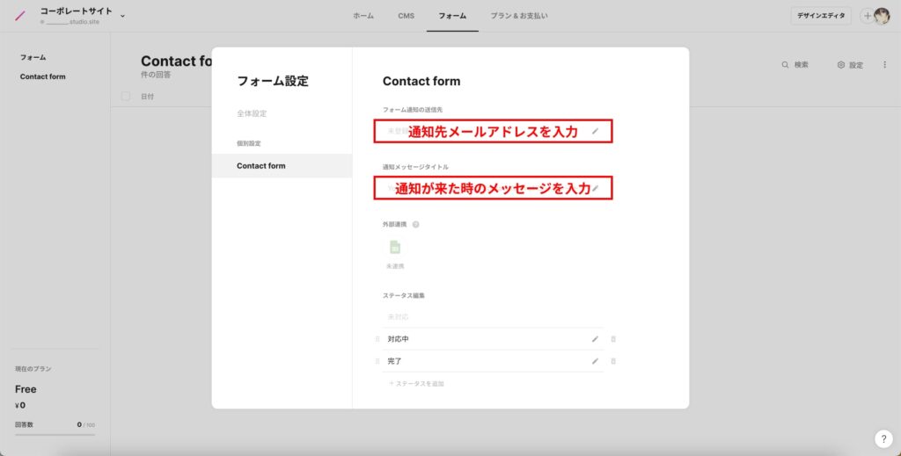The image size is (901, 456).
Task: Click the 外部連携 help question icon
Action: (x=415, y=224)
